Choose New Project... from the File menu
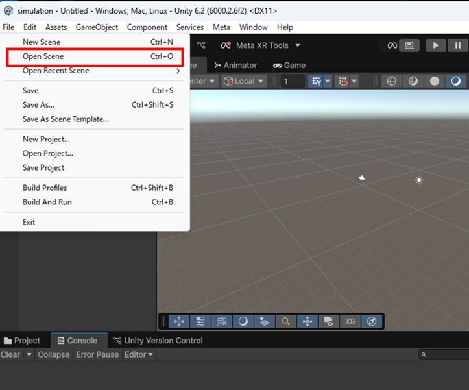This screenshot has height=390, width=469. pos(95,139)
